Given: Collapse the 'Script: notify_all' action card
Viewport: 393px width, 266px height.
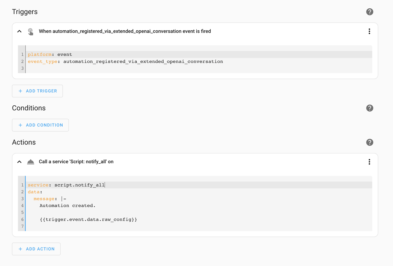Looking at the screenshot, I should (x=19, y=161).
